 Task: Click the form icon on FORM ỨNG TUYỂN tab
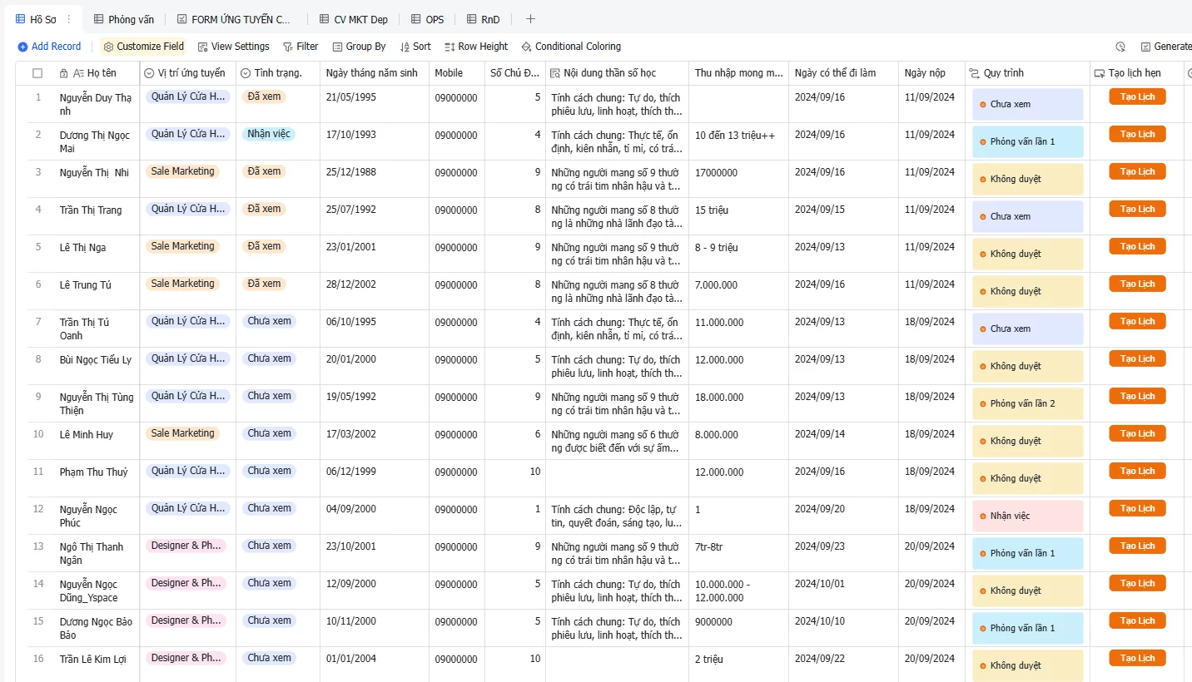tap(182, 19)
